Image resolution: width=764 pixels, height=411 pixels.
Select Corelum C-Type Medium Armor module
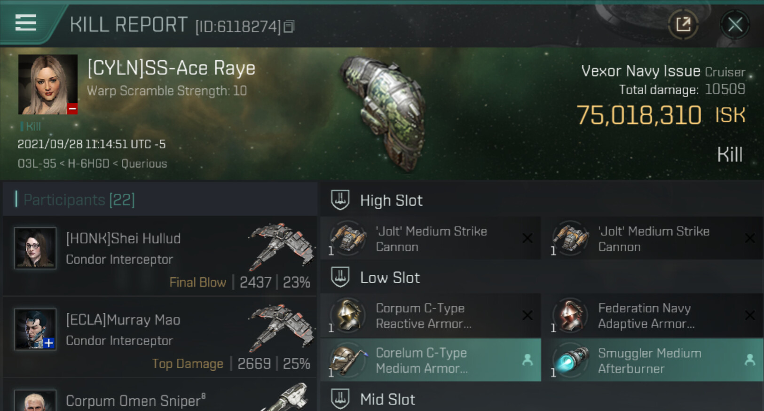coord(430,360)
